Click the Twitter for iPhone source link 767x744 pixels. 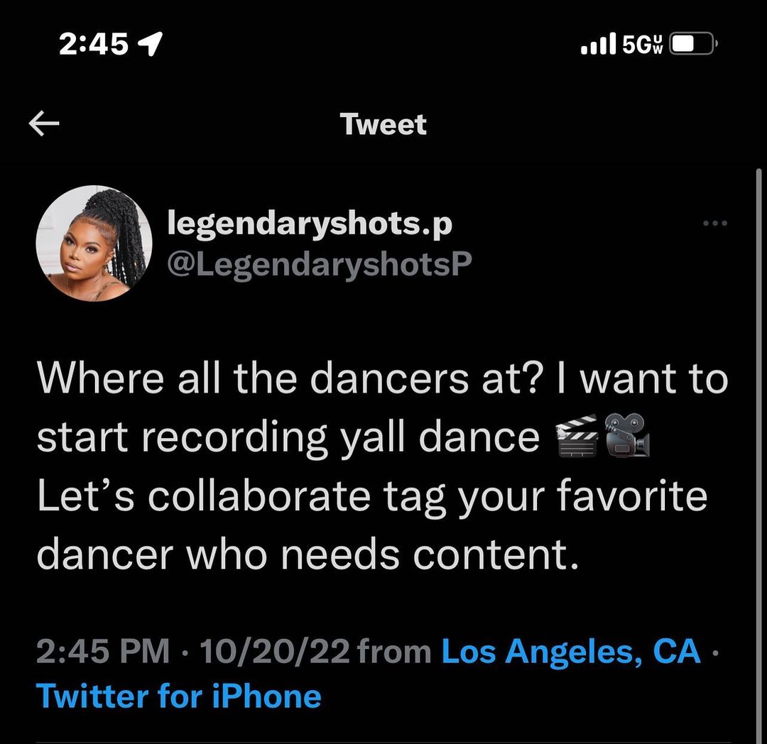point(178,696)
